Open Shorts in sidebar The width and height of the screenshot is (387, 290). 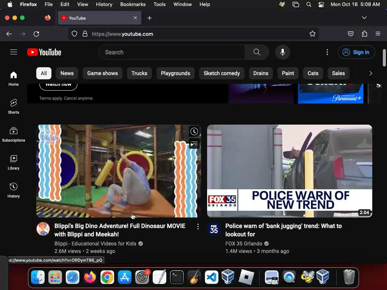14,106
